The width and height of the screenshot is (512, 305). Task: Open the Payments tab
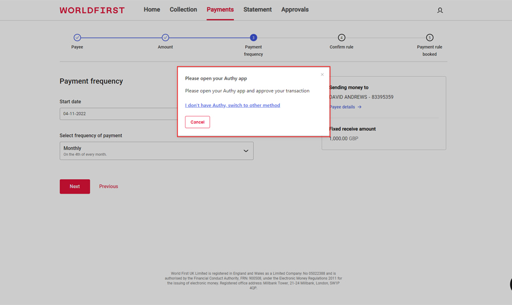(220, 10)
